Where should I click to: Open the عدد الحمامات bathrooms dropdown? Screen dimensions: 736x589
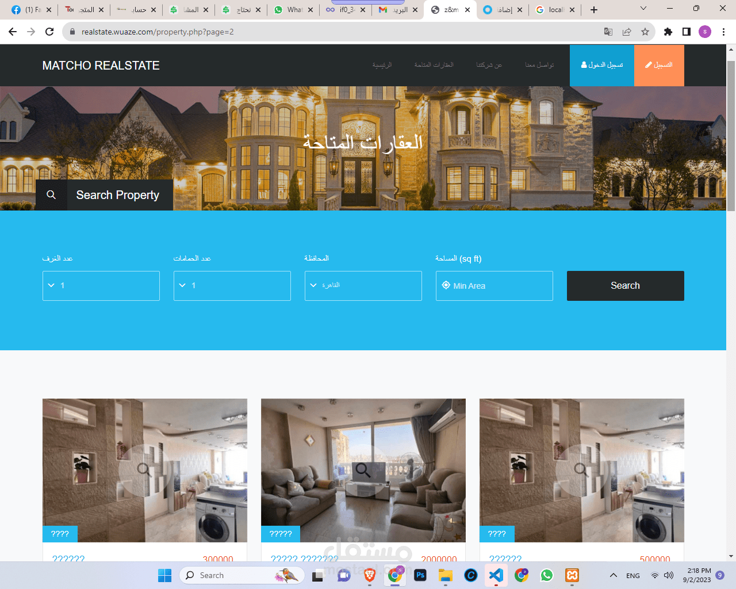(232, 285)
